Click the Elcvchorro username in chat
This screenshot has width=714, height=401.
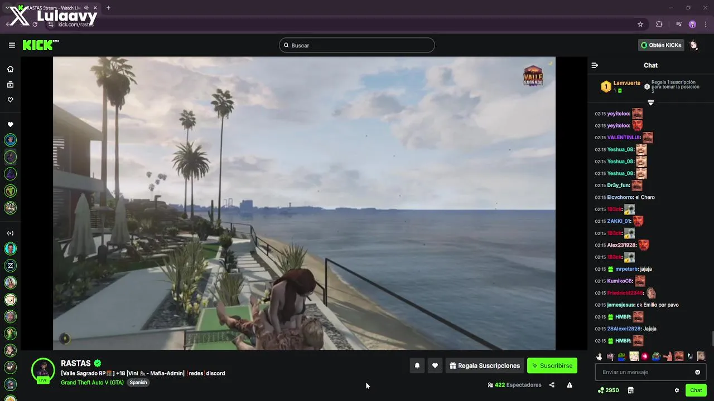tap(620, 197)
